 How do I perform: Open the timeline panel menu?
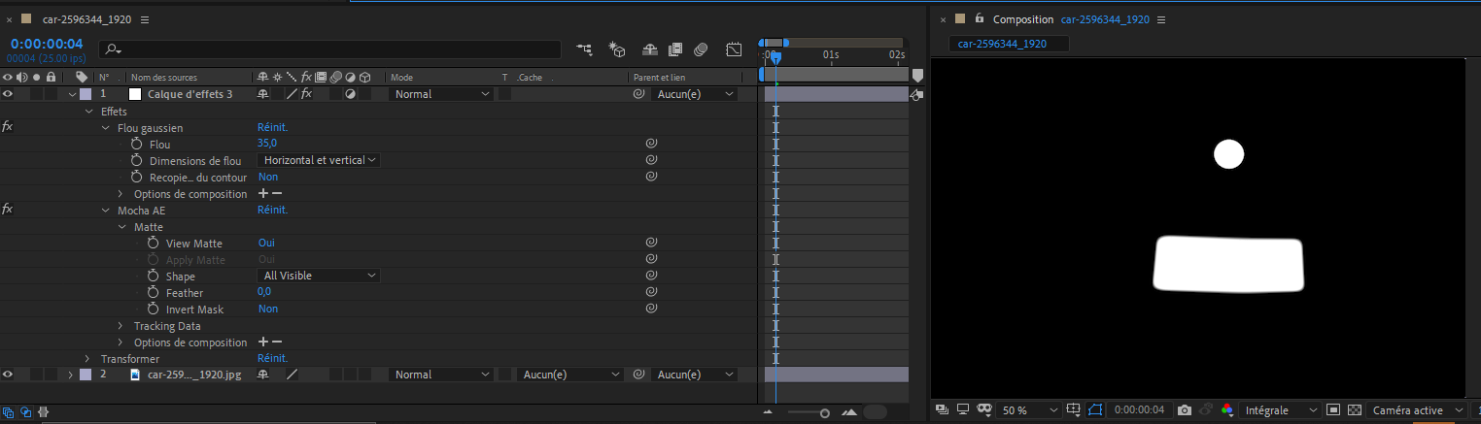coord(145,19)
